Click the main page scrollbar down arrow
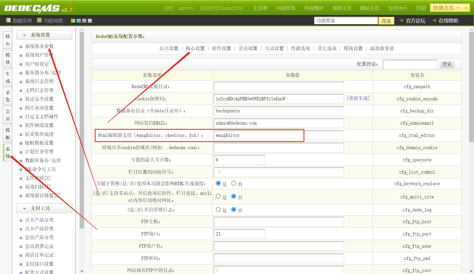The image size is (474, 274). click(x=471, y=271)
